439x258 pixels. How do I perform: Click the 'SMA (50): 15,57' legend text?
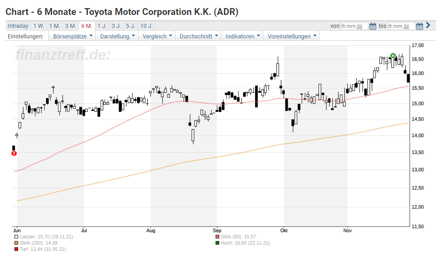coord(238,237)
